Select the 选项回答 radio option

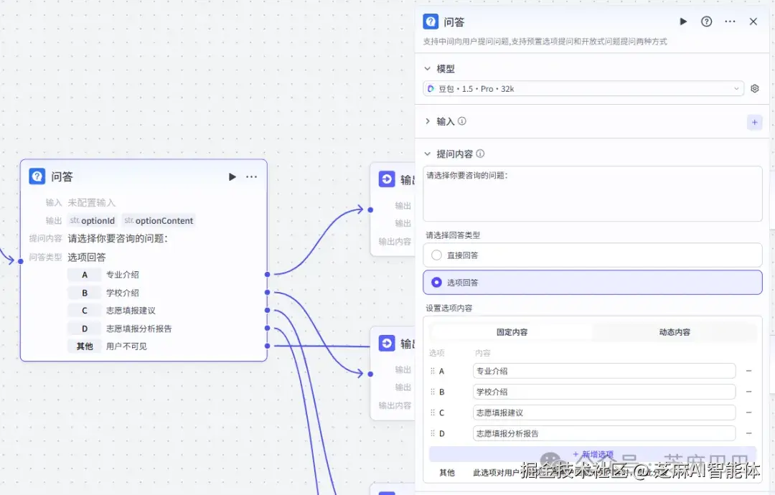592,282
